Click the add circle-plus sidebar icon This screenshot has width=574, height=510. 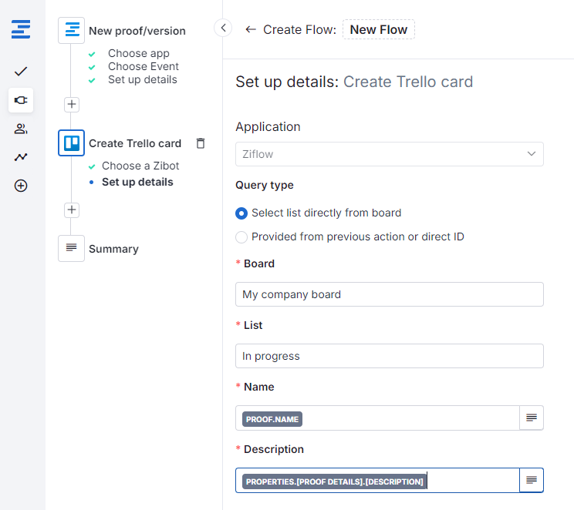(21, 186)
